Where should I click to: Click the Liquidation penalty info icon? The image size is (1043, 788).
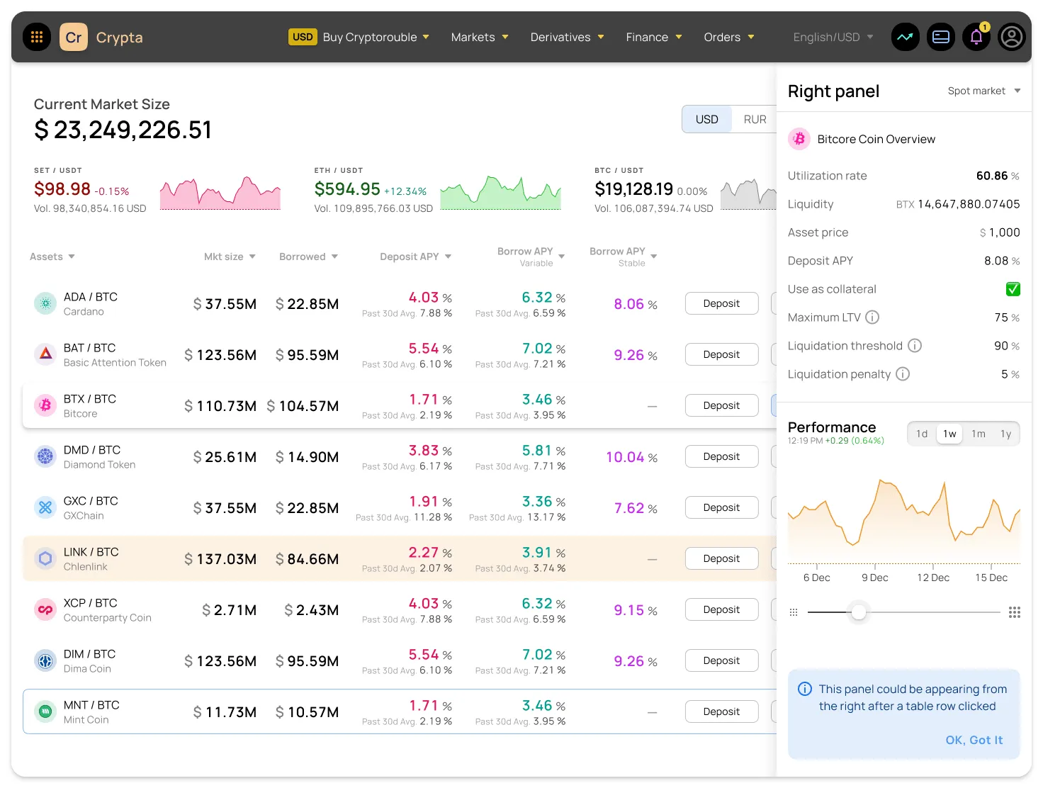point(903,374)
